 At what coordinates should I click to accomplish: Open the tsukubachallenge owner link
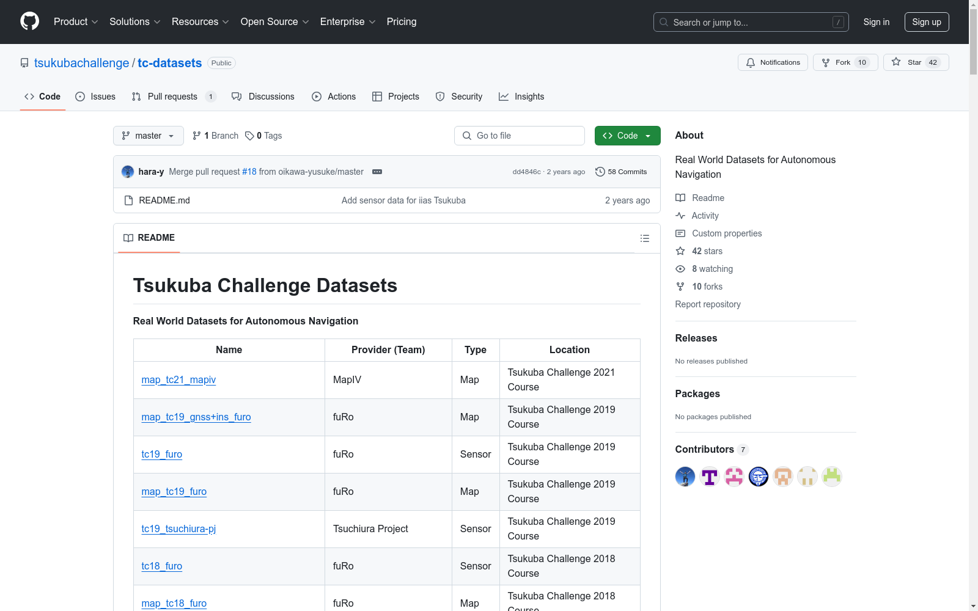click(82, 63)
